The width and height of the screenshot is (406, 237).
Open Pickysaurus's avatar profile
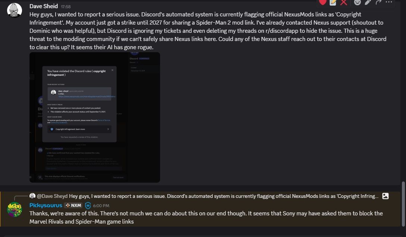pos(15,209)
